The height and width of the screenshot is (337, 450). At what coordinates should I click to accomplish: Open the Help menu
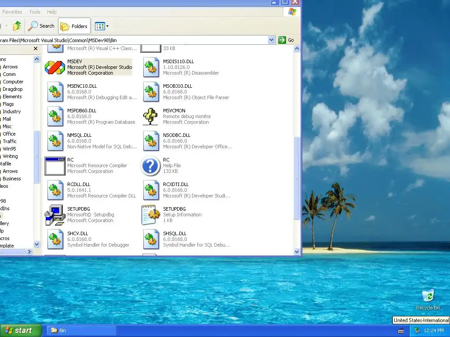coord(52,12)
